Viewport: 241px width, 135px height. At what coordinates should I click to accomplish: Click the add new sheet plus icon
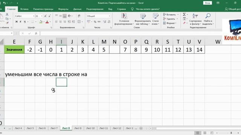click(x=141, y=128)
